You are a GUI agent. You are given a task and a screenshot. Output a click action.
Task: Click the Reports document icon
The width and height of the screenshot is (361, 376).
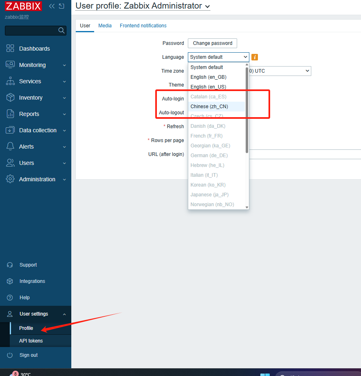pos(10,113)
